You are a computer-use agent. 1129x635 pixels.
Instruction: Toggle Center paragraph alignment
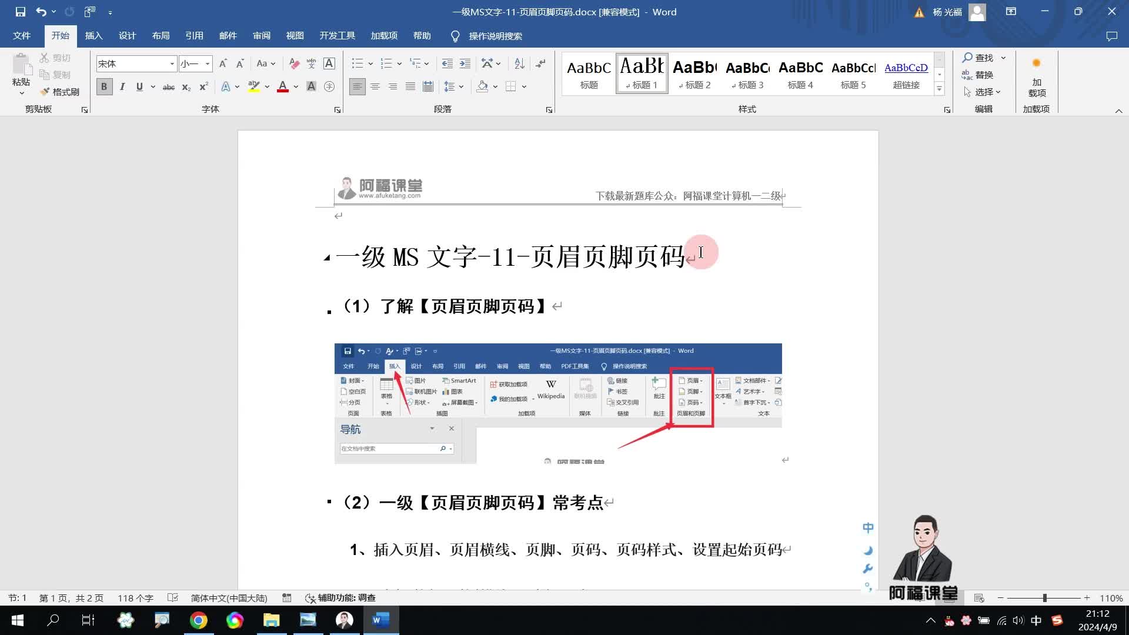(x=375, y=86)
